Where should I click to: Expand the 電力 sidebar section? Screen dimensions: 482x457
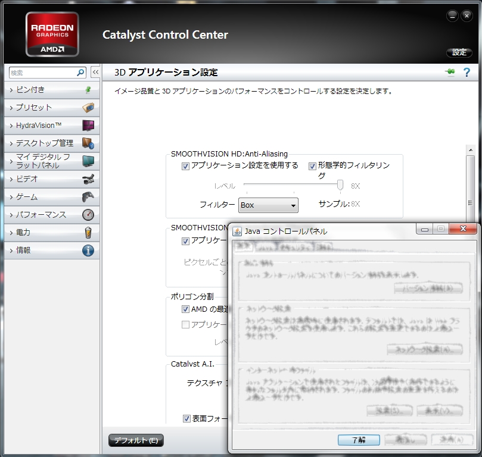52,232
